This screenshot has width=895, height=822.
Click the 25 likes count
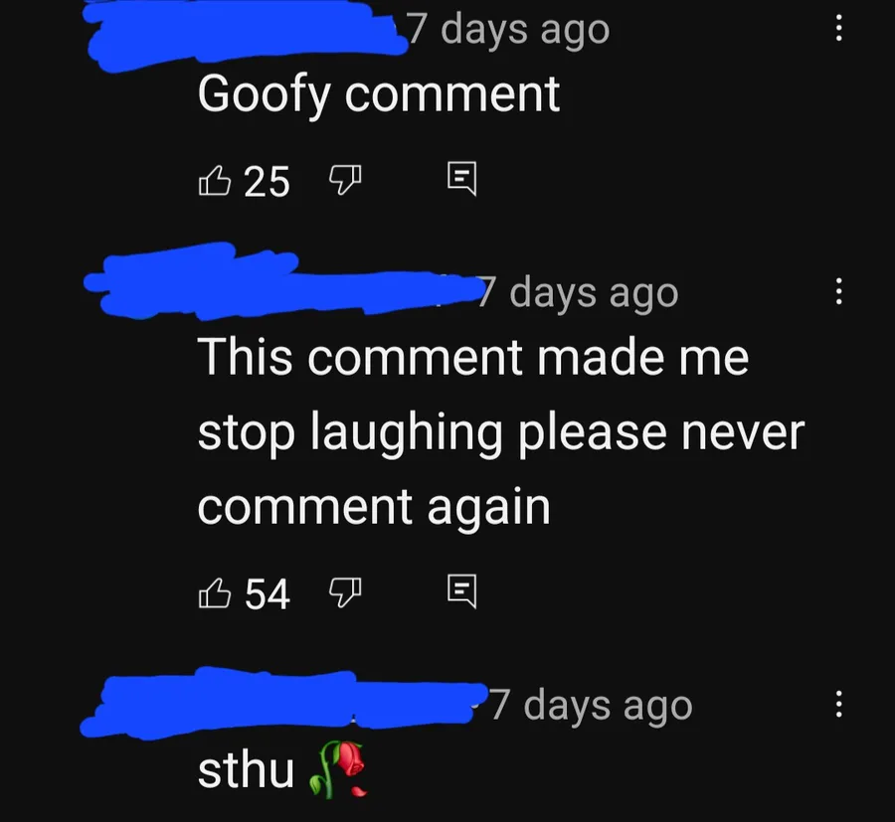pos(268,182)
